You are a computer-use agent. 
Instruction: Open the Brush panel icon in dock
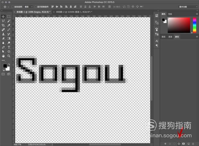tap(157, 29)
